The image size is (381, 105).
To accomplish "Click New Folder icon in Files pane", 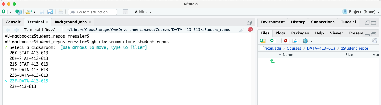I will tap(263, 41).
